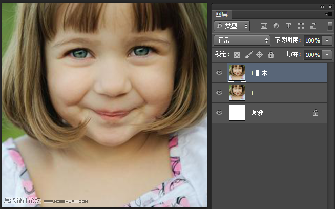
Task: Collapse the panel with double-arrow icon
Action: click(322, 7)
